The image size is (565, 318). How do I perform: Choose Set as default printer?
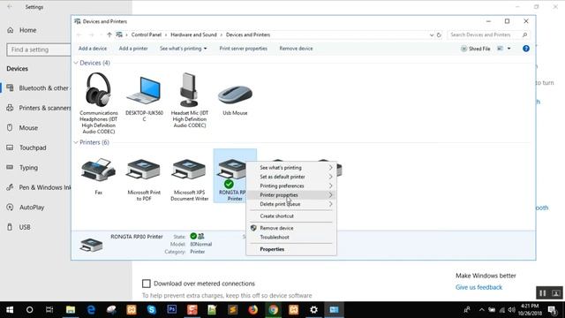click(x=291, y=177)
